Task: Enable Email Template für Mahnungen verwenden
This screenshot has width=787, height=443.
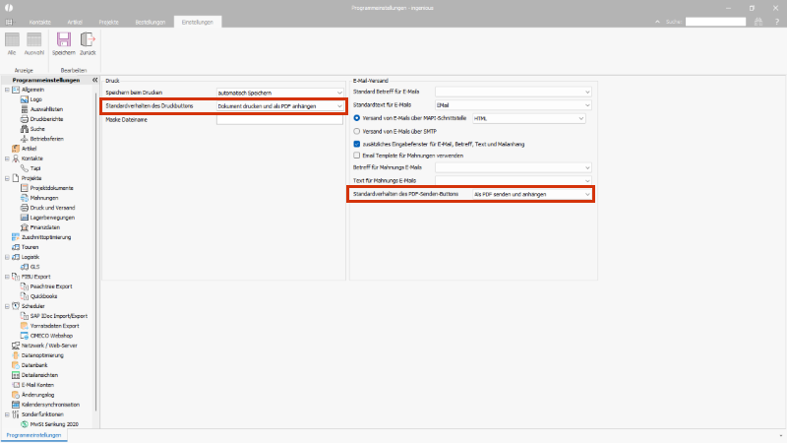Action: [356, 155]
